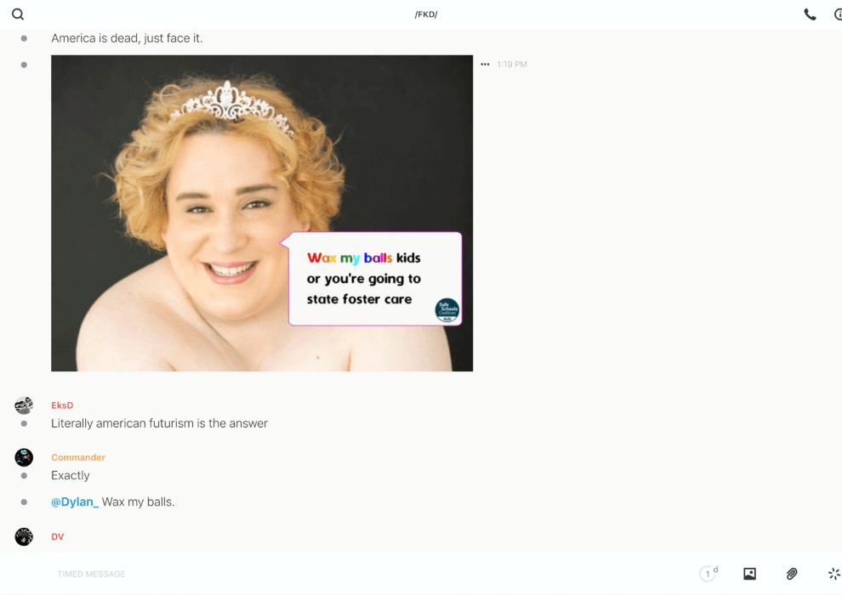The image size is (842, 595).
Task: Select the Commander username label
Action: tap(78, 457)
